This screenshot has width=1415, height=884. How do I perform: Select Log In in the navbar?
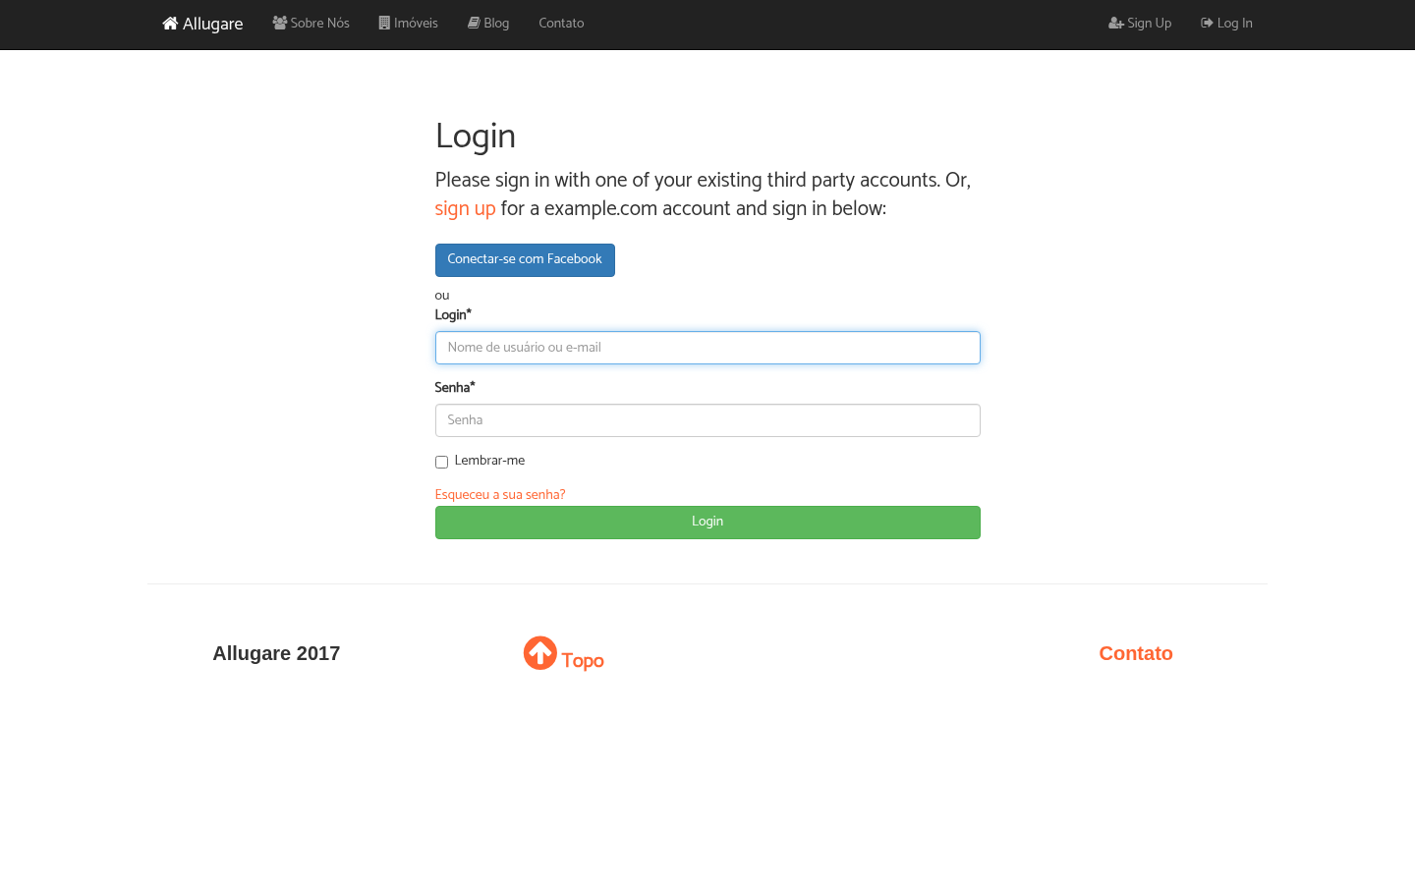click(1226, 23)
